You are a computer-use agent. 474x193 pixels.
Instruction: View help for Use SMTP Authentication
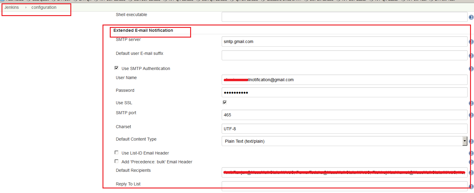pyautogui.click(x=471, y=69)
